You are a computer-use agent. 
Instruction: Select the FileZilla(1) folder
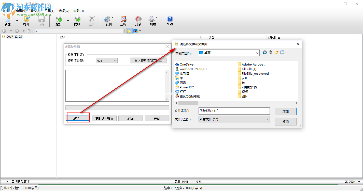247,69
